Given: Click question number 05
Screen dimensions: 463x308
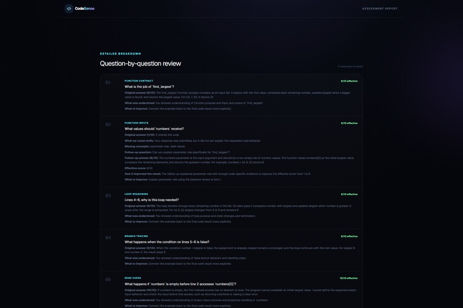Looking at the screenshot, I should point(108,280).
